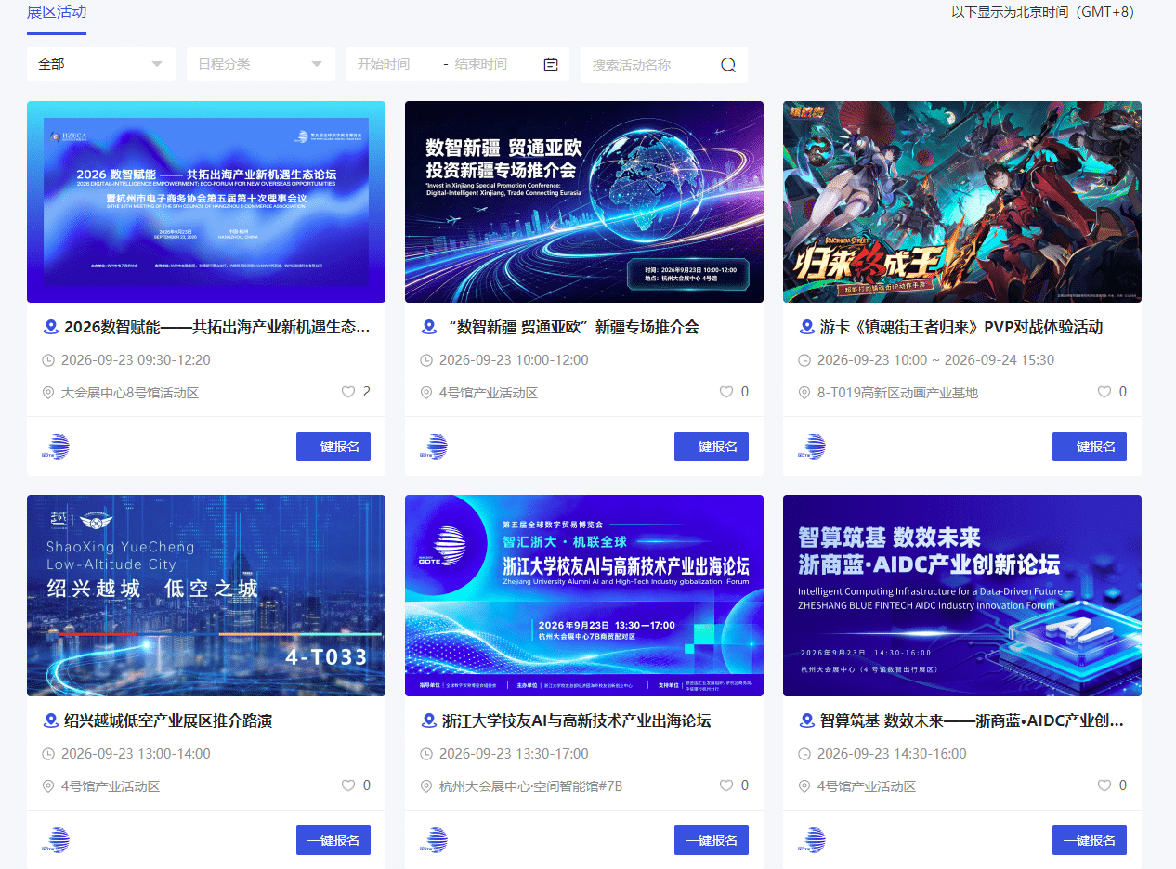Switch to the 展区活动 tab

tap(57, 12)
